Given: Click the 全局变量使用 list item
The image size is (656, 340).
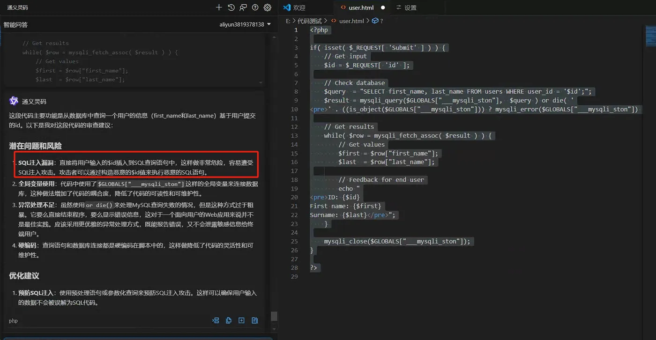Looking at the screenshot, I should pos(138,189).
